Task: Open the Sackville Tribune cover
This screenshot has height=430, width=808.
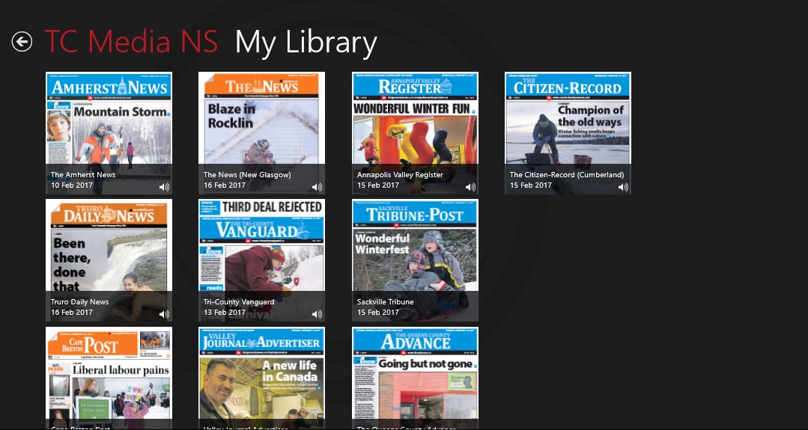Action: pyautogui.click(x=416, y=260)
